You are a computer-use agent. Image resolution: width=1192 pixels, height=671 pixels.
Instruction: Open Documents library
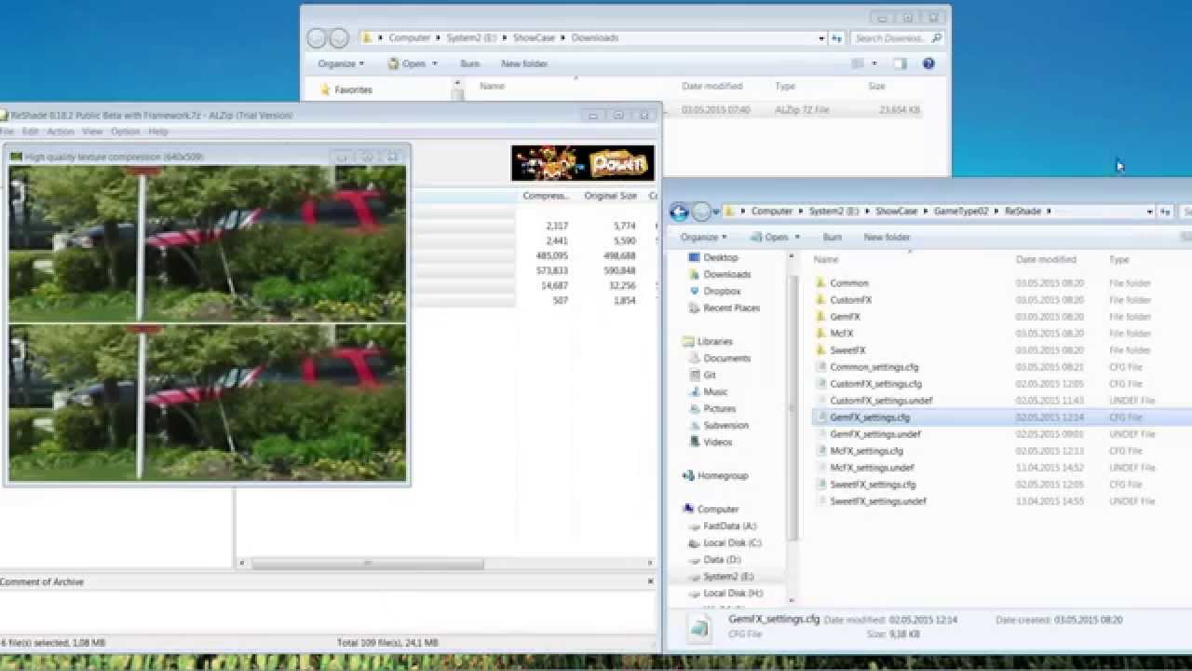(726, 358)
